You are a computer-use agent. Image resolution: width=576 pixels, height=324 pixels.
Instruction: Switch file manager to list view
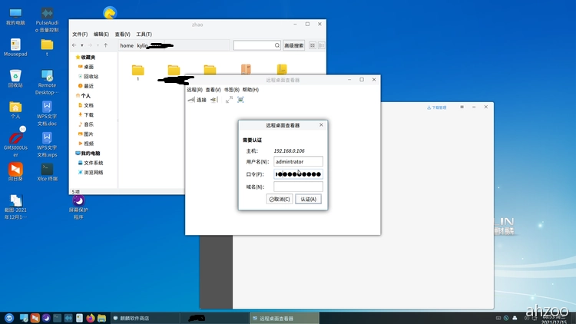pos(322,45)
